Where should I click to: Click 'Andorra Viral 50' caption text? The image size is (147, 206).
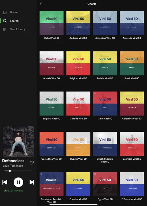[x=78, y=38]
